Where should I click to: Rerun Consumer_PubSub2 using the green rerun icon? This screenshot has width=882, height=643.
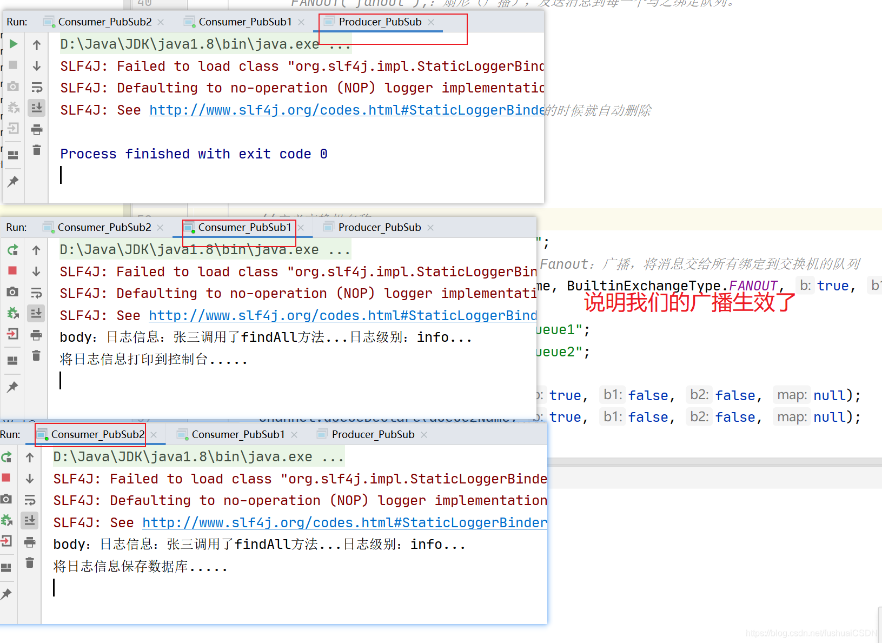(x=6, y=457)
